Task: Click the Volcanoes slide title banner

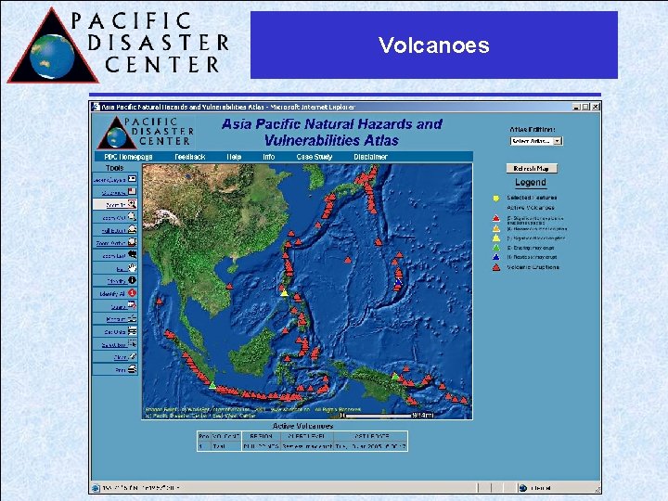Action: click(x=433, y=45)
